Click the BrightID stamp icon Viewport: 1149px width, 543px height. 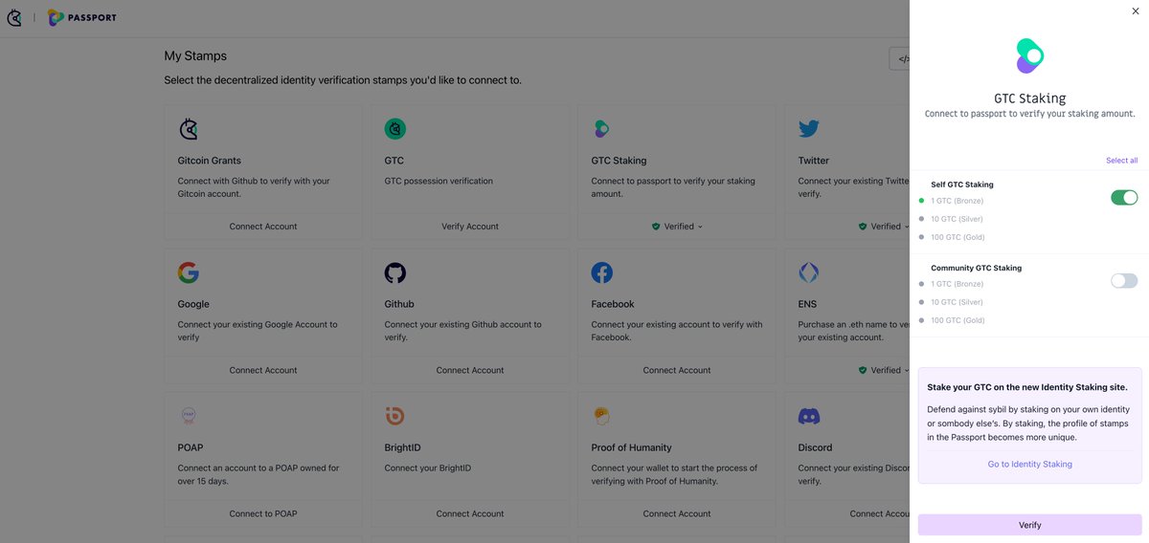tap(394, 416)
